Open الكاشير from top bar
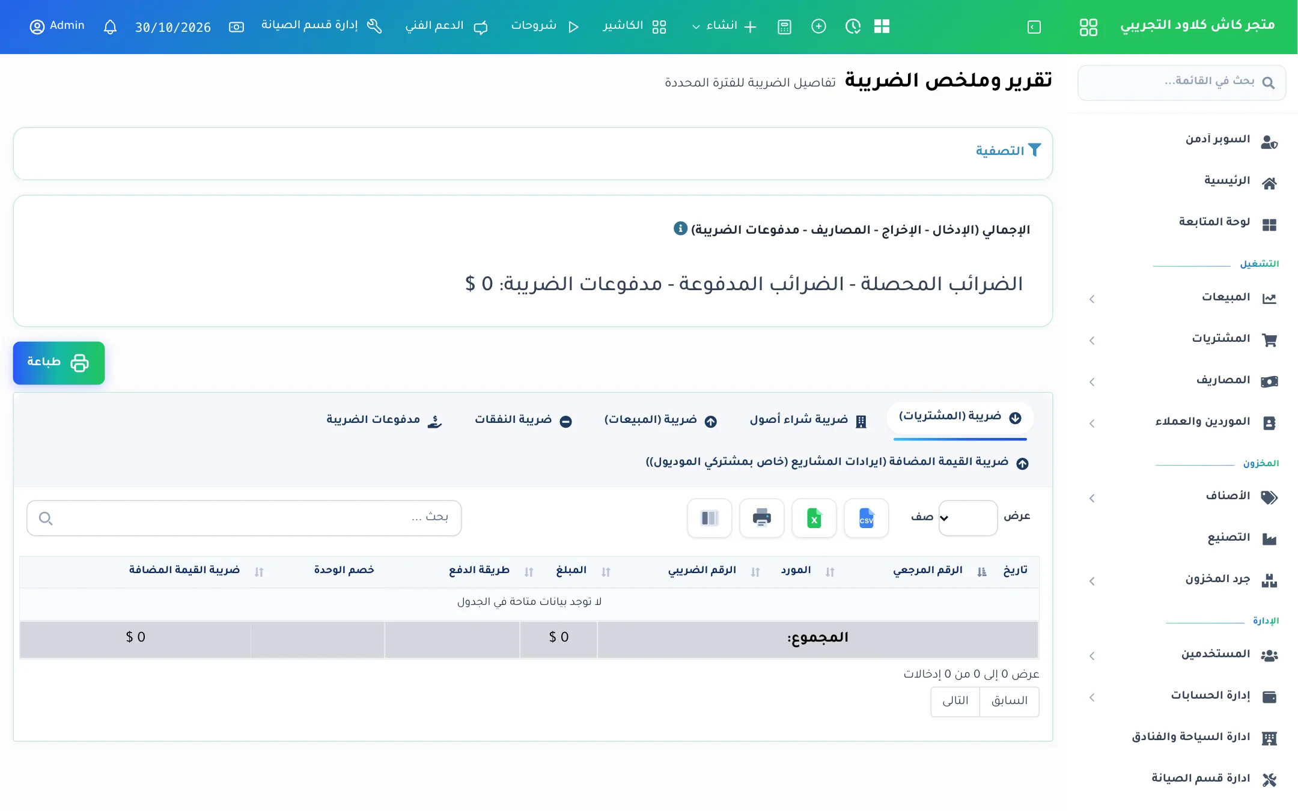This screenshot has height=811, width=1298. tap(635, 26)
